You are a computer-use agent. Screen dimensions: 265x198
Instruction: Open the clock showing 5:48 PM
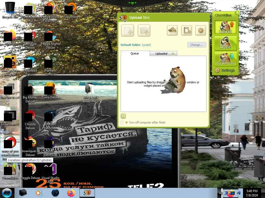(x=252, y=193)
